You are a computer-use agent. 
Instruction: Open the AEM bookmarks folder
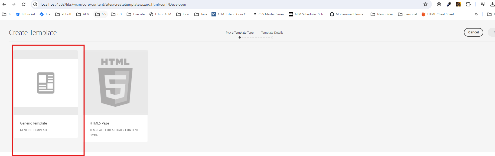(x=83, y=14)
